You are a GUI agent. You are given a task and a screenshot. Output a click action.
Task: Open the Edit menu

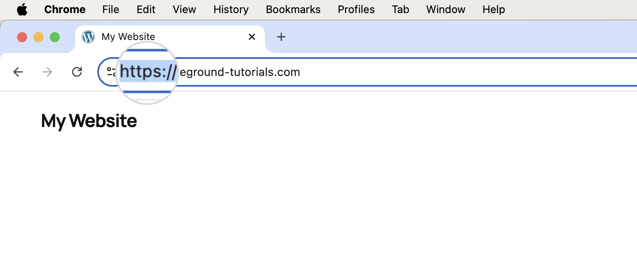[x=146, y=9]
